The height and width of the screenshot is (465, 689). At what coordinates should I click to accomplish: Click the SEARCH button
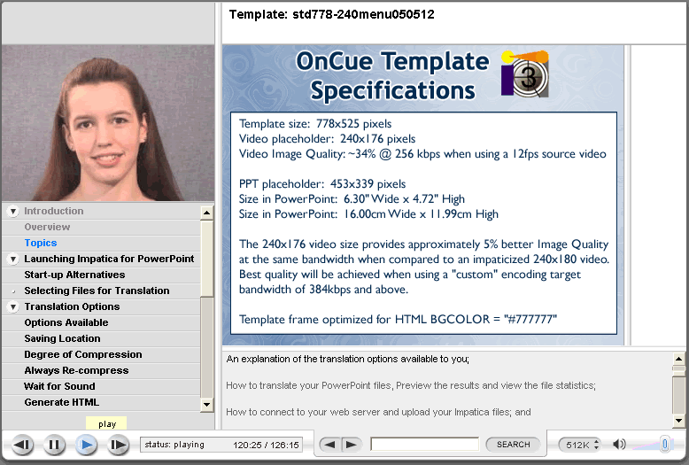[x=514, y=445]
